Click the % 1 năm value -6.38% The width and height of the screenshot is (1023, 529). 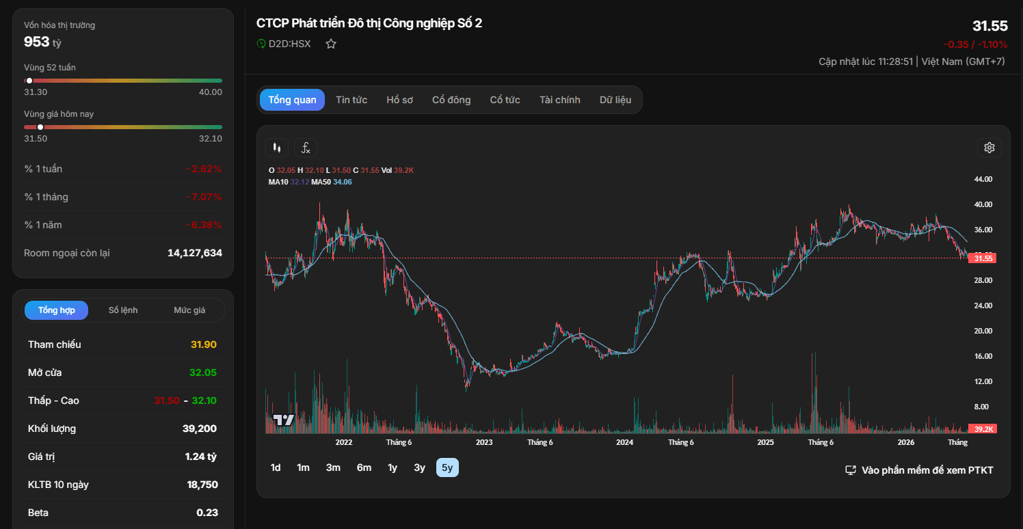tap(204, 225)
